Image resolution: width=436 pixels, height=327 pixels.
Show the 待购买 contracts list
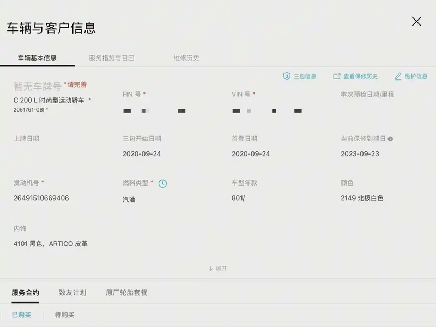coord(64,314)
